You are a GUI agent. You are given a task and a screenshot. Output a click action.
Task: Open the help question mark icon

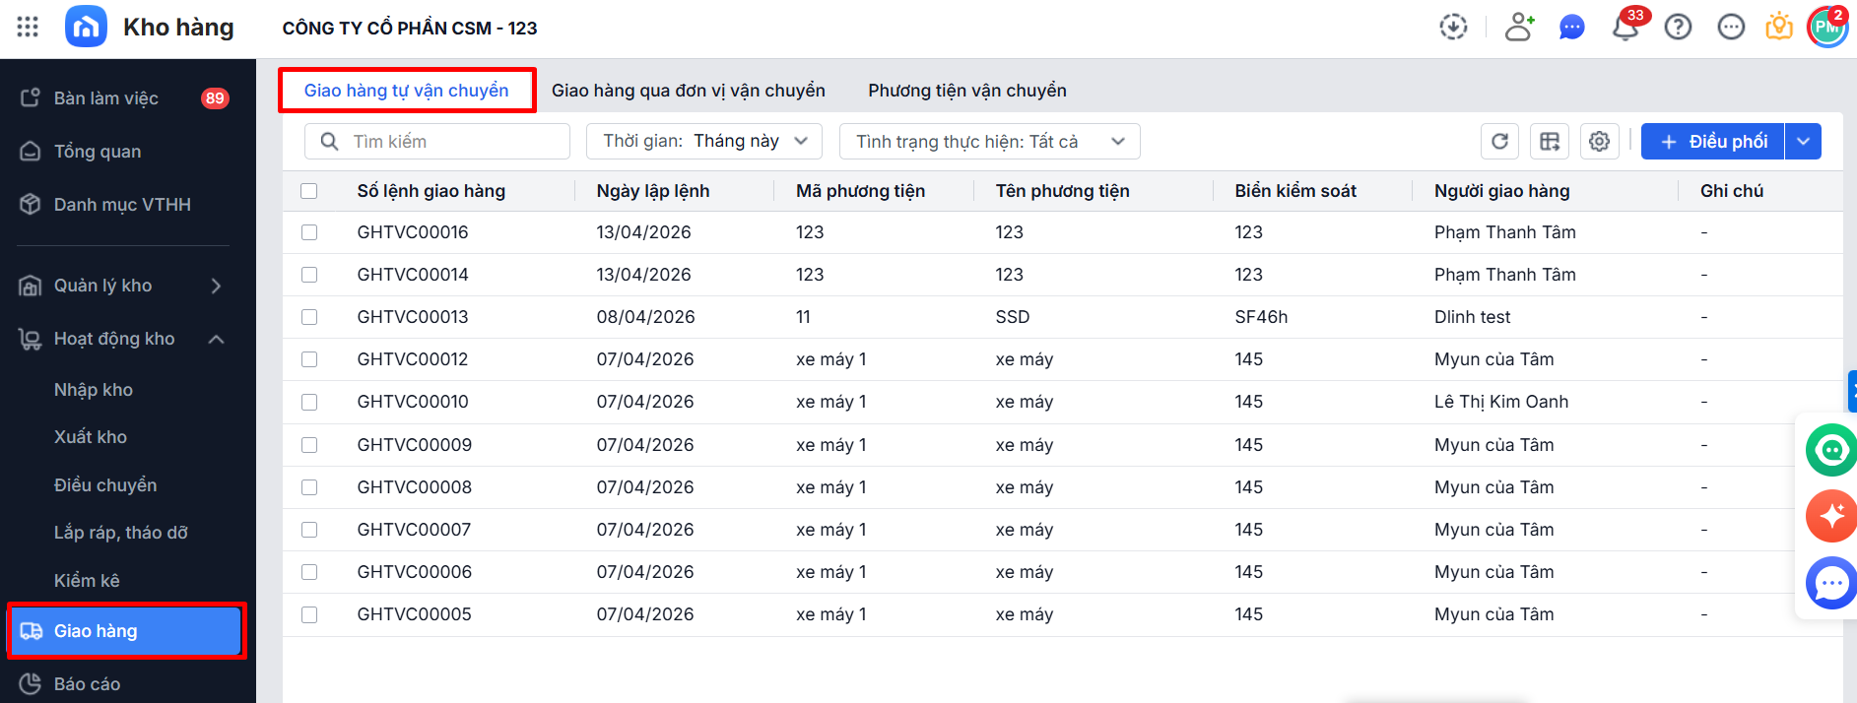pos(1678,27)
